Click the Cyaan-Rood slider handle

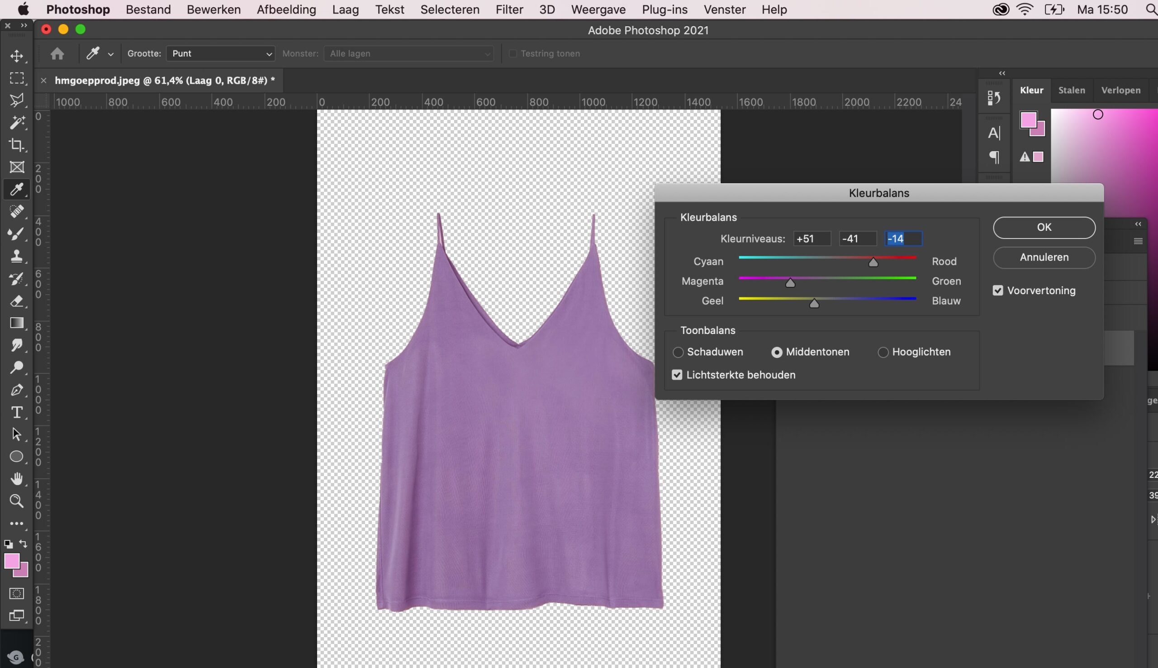(873, 262)
